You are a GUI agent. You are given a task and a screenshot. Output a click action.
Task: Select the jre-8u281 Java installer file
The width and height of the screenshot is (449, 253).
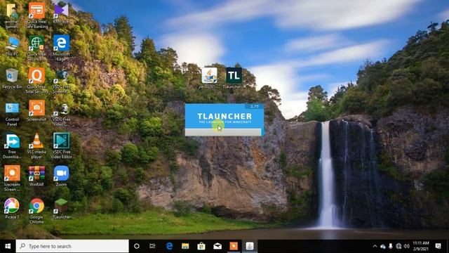click(x=209, y=78)
